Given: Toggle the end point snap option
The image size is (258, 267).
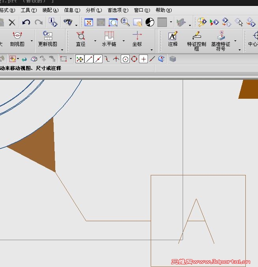Looking at the screenshot, I should click(x=89, y=59).
